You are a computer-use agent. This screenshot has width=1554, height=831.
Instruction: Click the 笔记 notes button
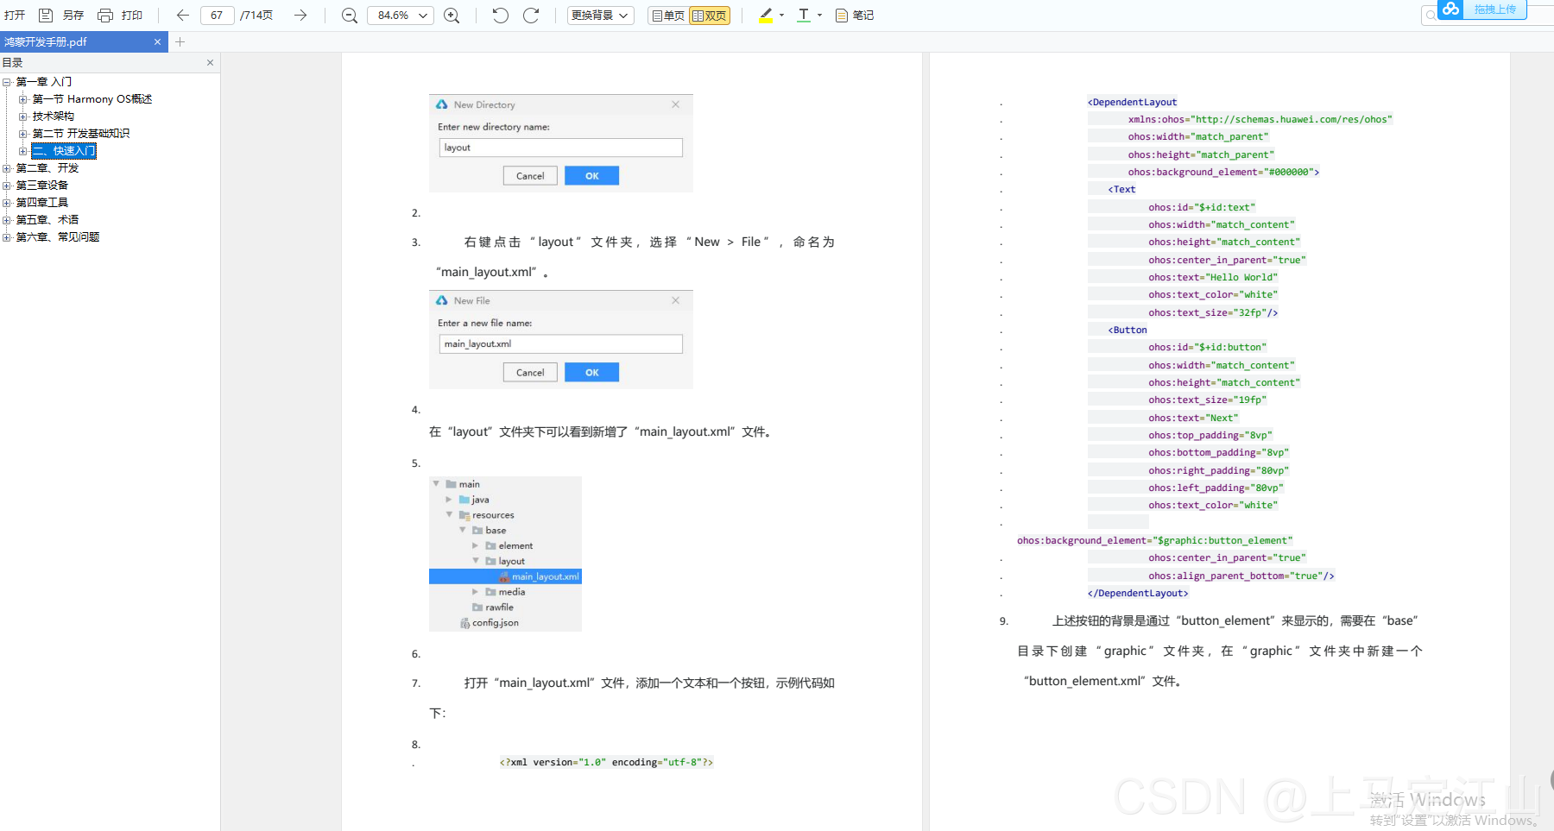855,15
